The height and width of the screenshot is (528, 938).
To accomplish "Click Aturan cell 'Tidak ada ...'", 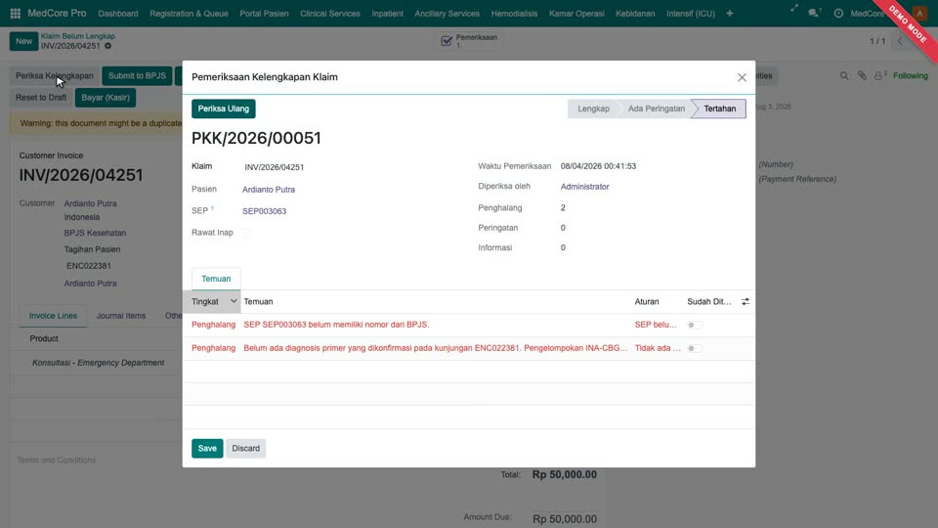I will pos(658,348).
